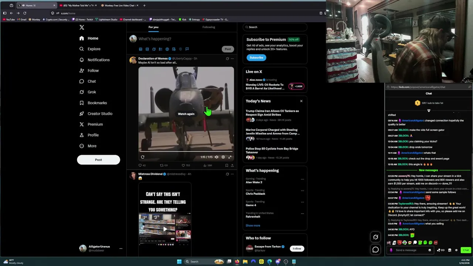Open video settings gear on the video
The width and height of the screenshot is (473, 266).
point(223,157)
